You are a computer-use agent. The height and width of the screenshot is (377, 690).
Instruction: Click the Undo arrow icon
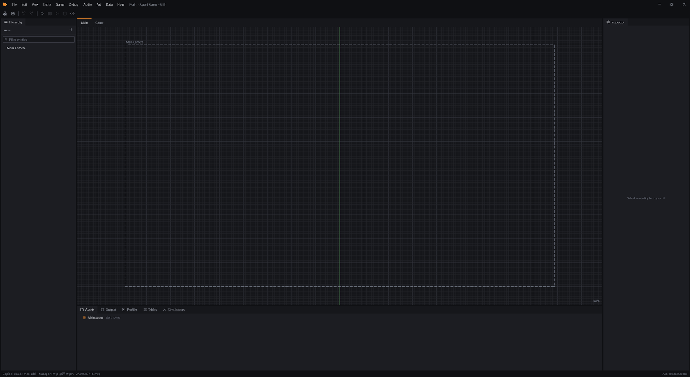click(24, 13)
